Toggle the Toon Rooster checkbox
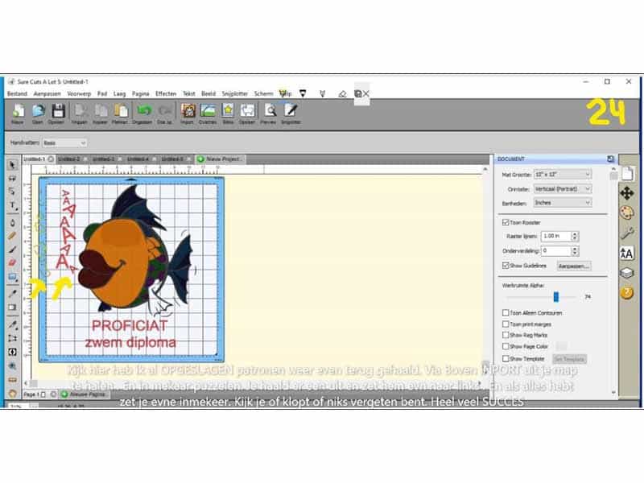This screenshot has width=644, height=483. click(x=506, y=222)
